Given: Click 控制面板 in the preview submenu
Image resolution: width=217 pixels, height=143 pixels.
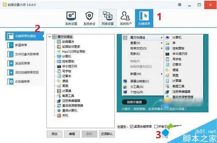Looking at the screenshot, I should [x=184, y=48].
